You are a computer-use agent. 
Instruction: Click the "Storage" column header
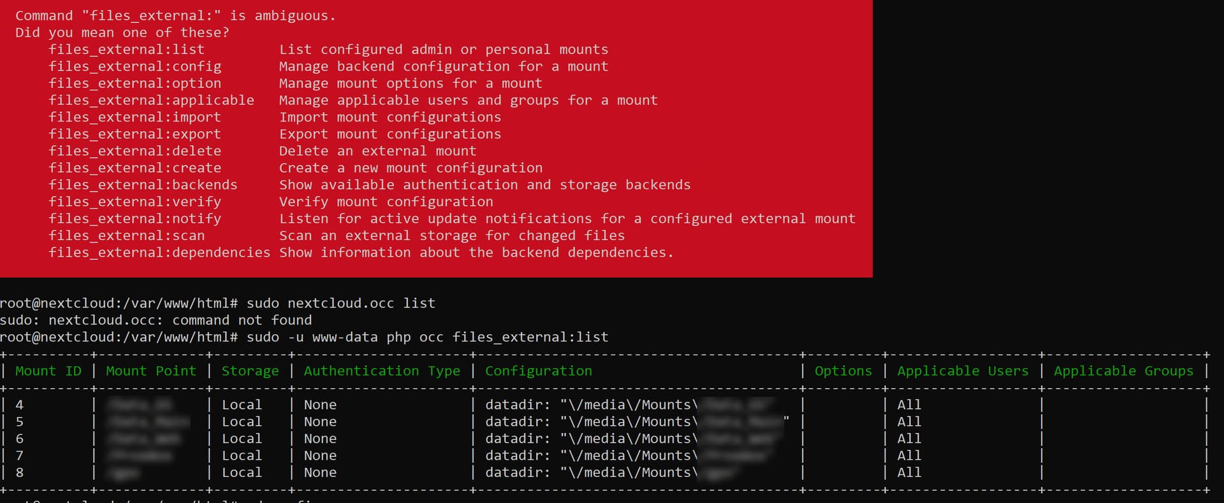[250, 371]
